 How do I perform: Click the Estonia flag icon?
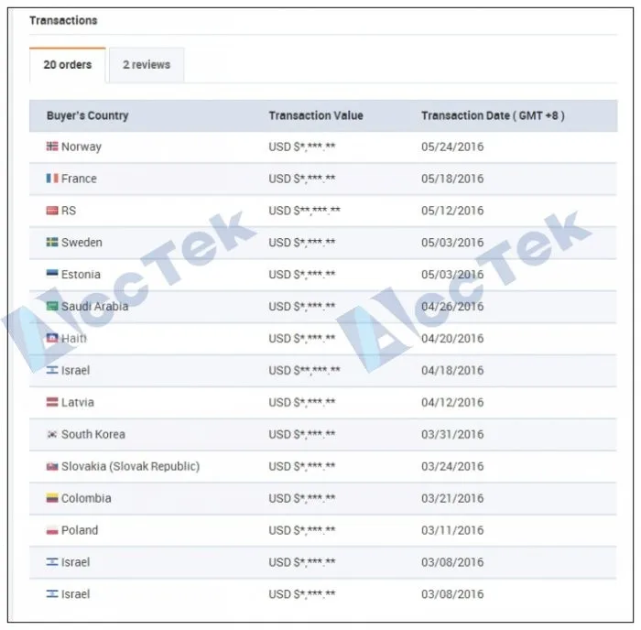click(52, 275)
